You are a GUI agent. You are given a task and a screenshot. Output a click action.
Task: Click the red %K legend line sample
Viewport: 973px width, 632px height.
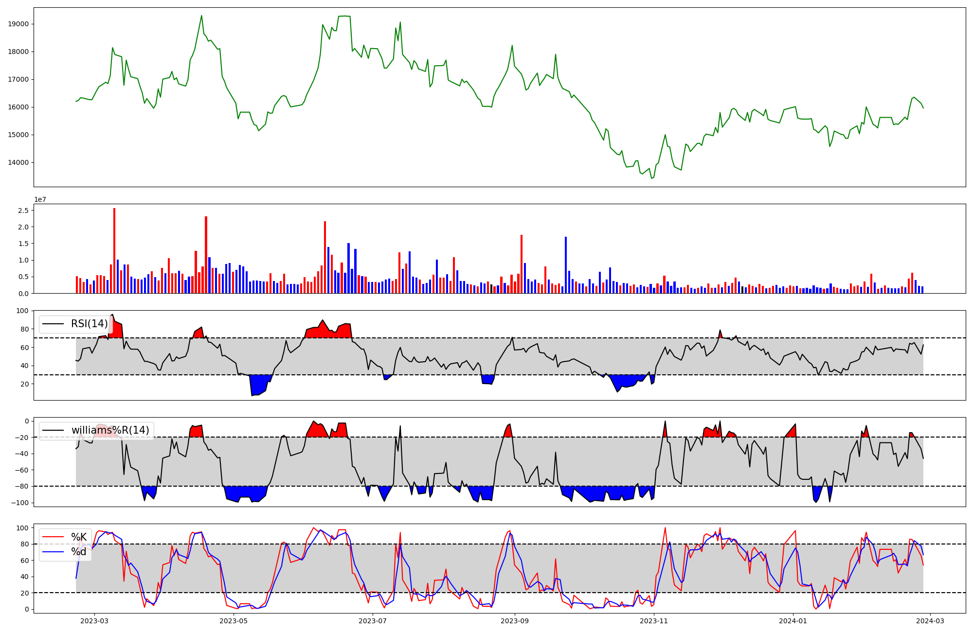click(x=54, y=537)
